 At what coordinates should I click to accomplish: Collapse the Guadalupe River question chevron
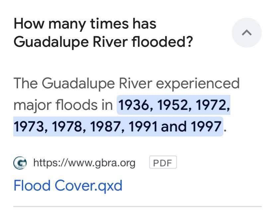pyautogui.click(x=246, y=33)
